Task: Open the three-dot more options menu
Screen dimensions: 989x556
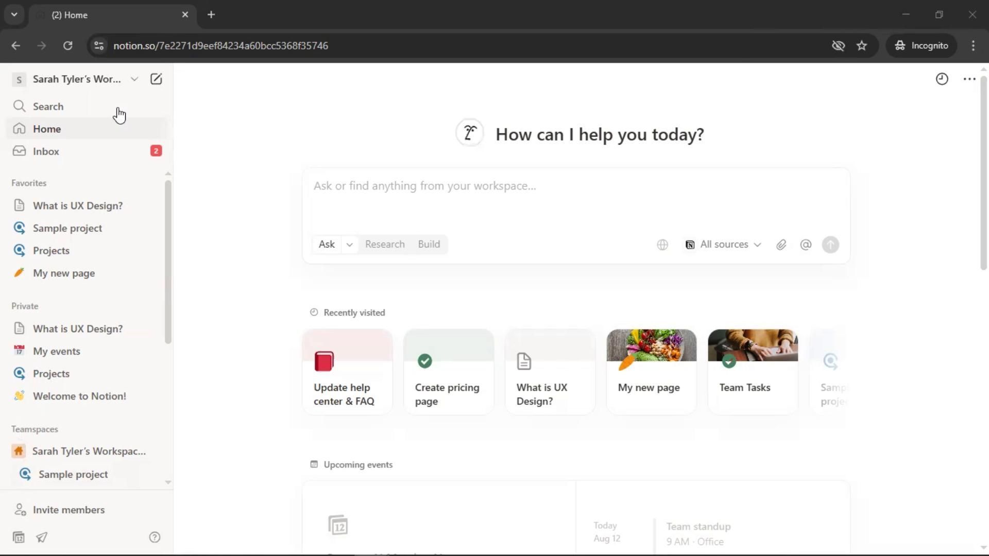Action: coord(969,79)
